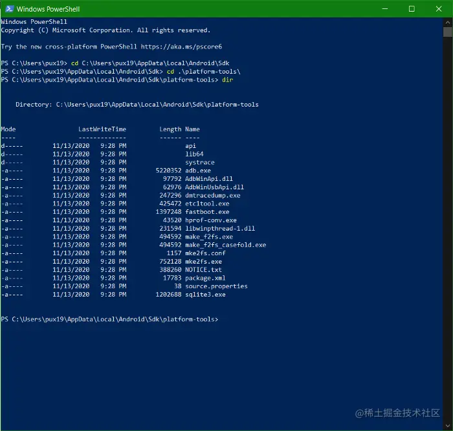Maximize the Windows PowerShell window

(x=412, y=9)
